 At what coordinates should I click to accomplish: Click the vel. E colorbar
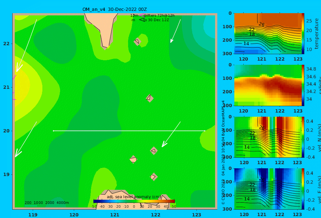pos(303,189)
